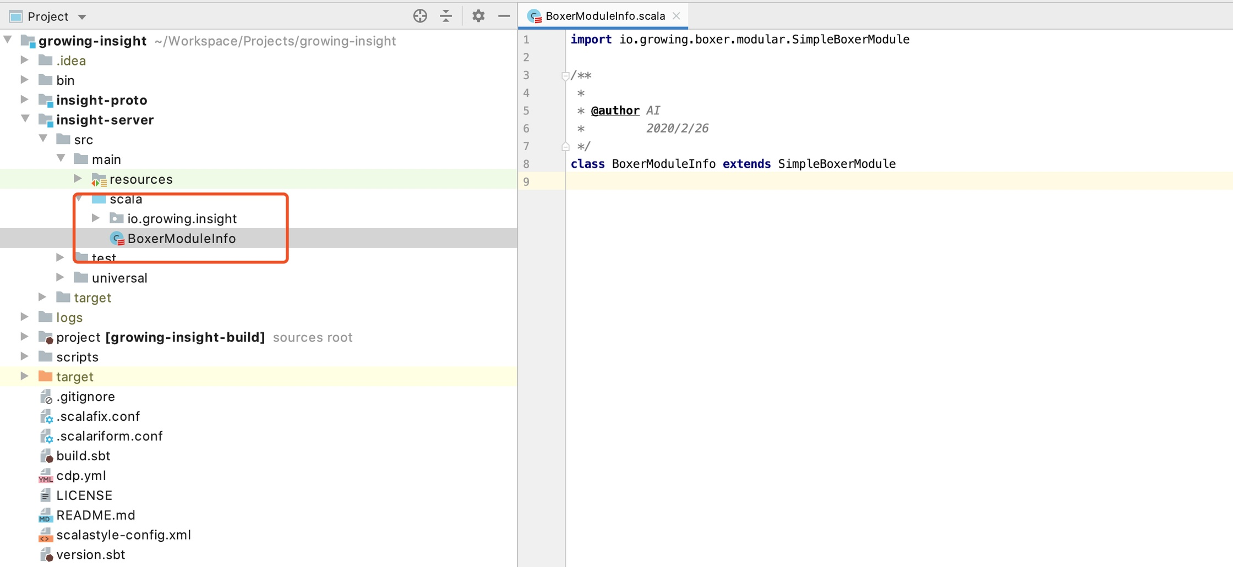
Task: Select the scripts folder name
Action: pos(77,357)
